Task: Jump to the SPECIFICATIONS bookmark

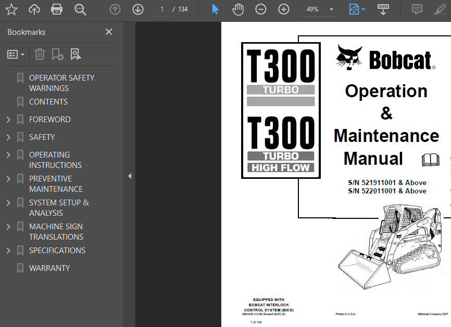Action: 57,251
